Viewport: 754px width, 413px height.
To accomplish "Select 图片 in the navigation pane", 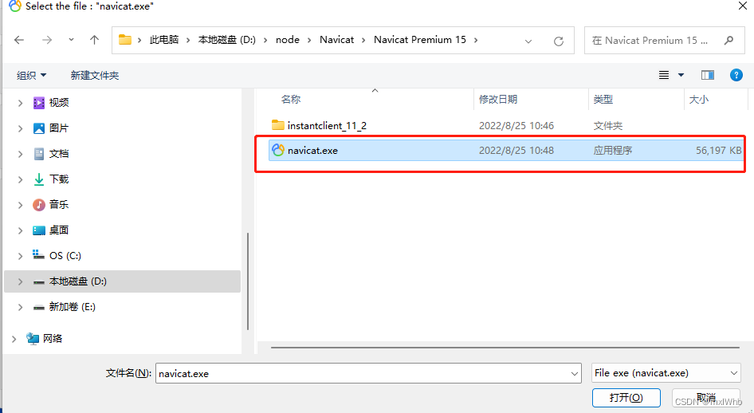I will click(59, 128).
